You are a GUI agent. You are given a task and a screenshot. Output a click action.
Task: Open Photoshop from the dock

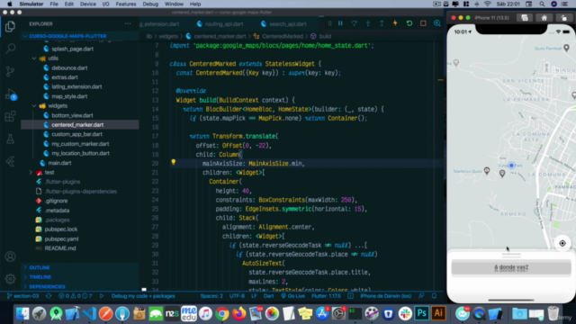(421, 313)
